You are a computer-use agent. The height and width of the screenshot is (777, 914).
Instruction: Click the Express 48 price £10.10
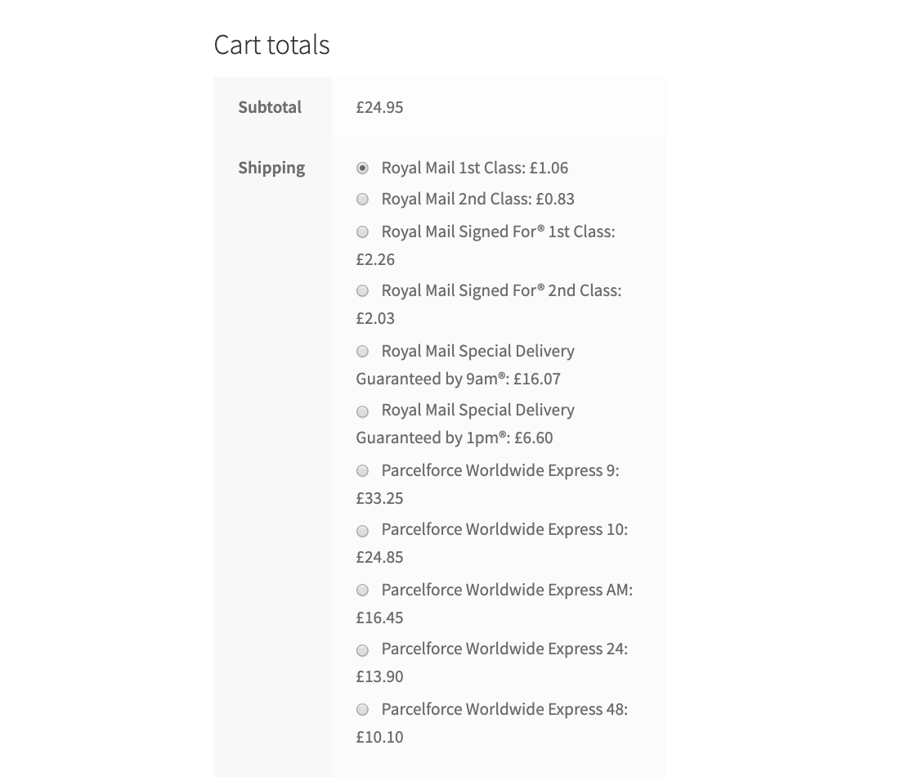coord(379,737)
